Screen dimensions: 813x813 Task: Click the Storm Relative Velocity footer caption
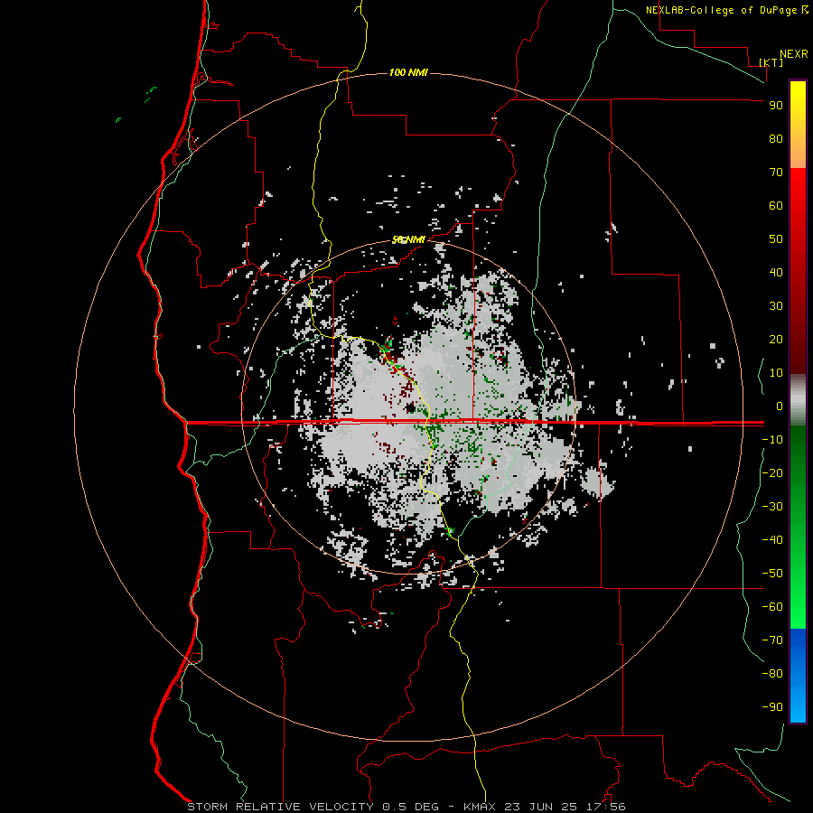coord(406,807)
